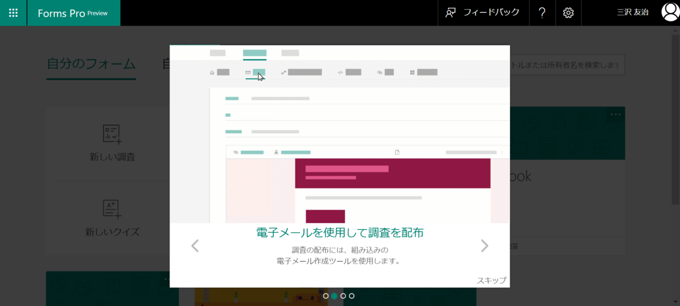Select the first carousel page dot

click(325, 296)
